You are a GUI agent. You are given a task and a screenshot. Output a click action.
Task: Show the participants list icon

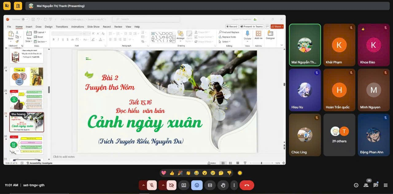click(366, 185)
